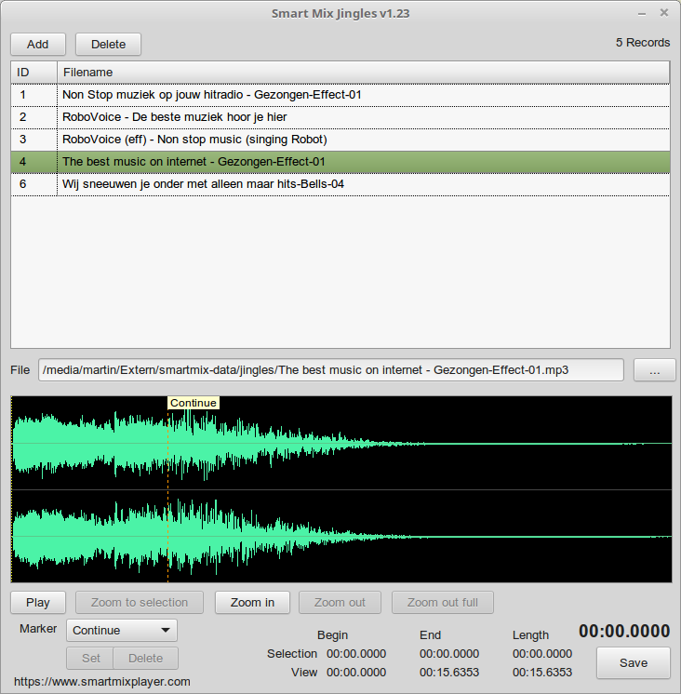Close the Smart Mix Jingles window
681x694 pixels.
tap(663, 13)
